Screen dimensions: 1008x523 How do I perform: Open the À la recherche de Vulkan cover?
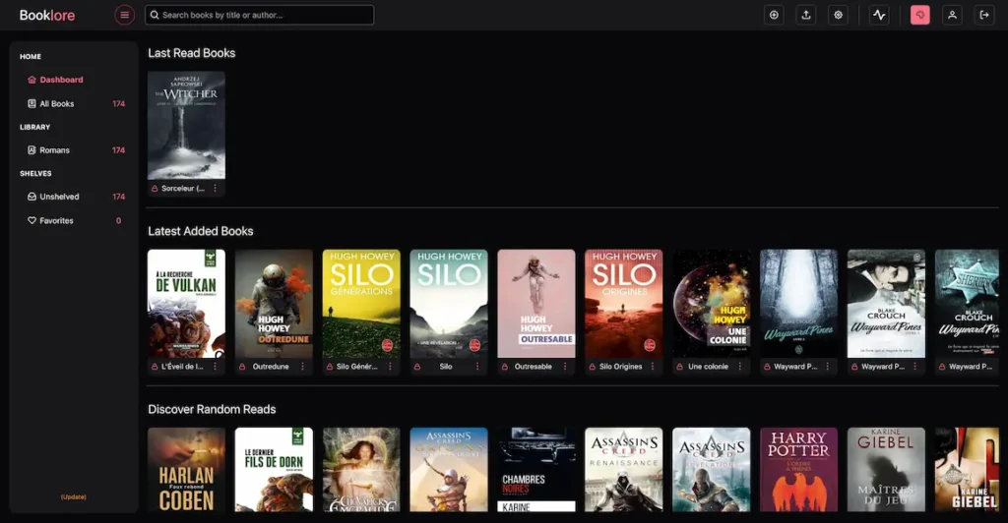[186, 304]
